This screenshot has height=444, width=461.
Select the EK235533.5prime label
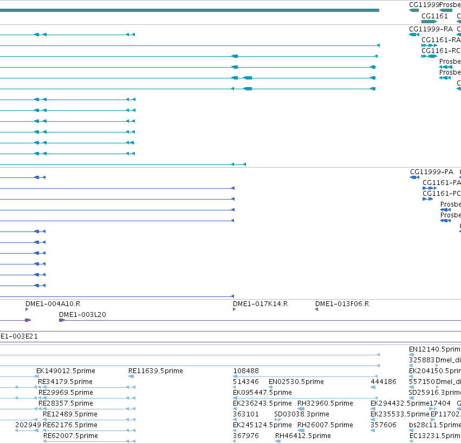[400, 414]
